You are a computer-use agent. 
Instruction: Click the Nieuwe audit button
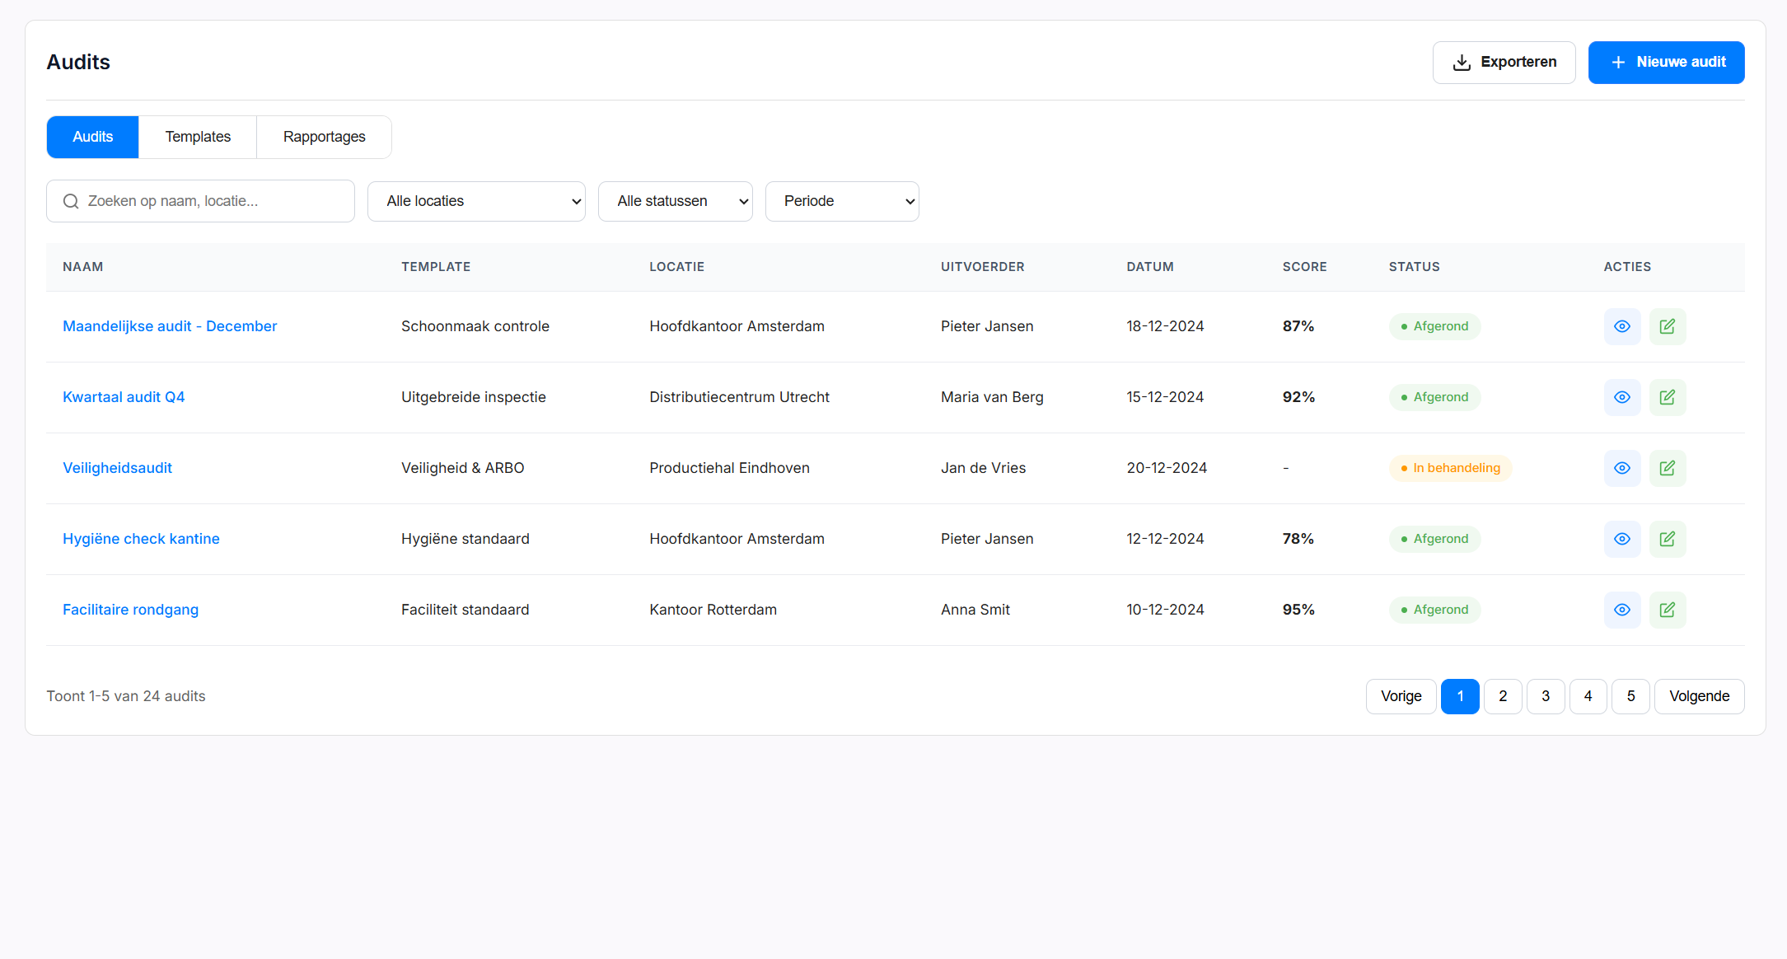click(1666, 62)
